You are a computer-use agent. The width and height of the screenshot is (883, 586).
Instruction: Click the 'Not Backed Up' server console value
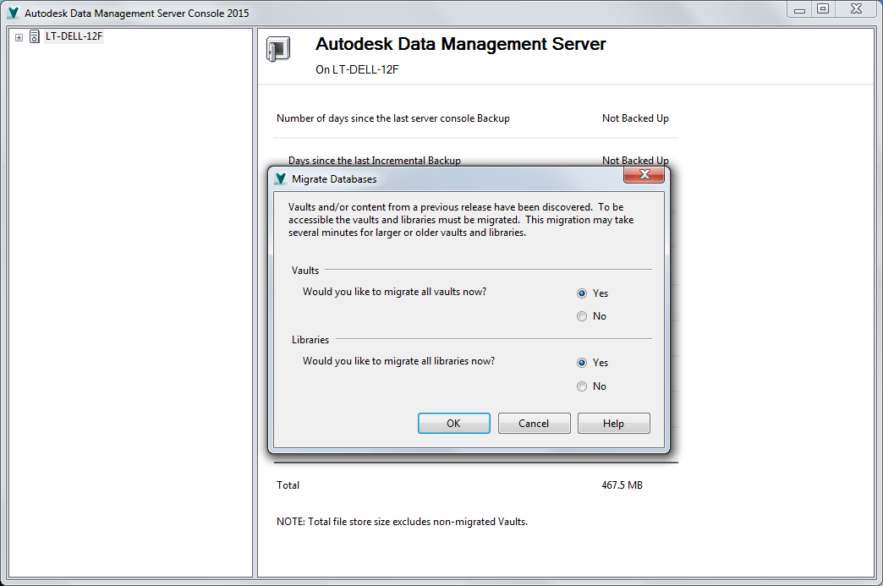coord(635,118)
